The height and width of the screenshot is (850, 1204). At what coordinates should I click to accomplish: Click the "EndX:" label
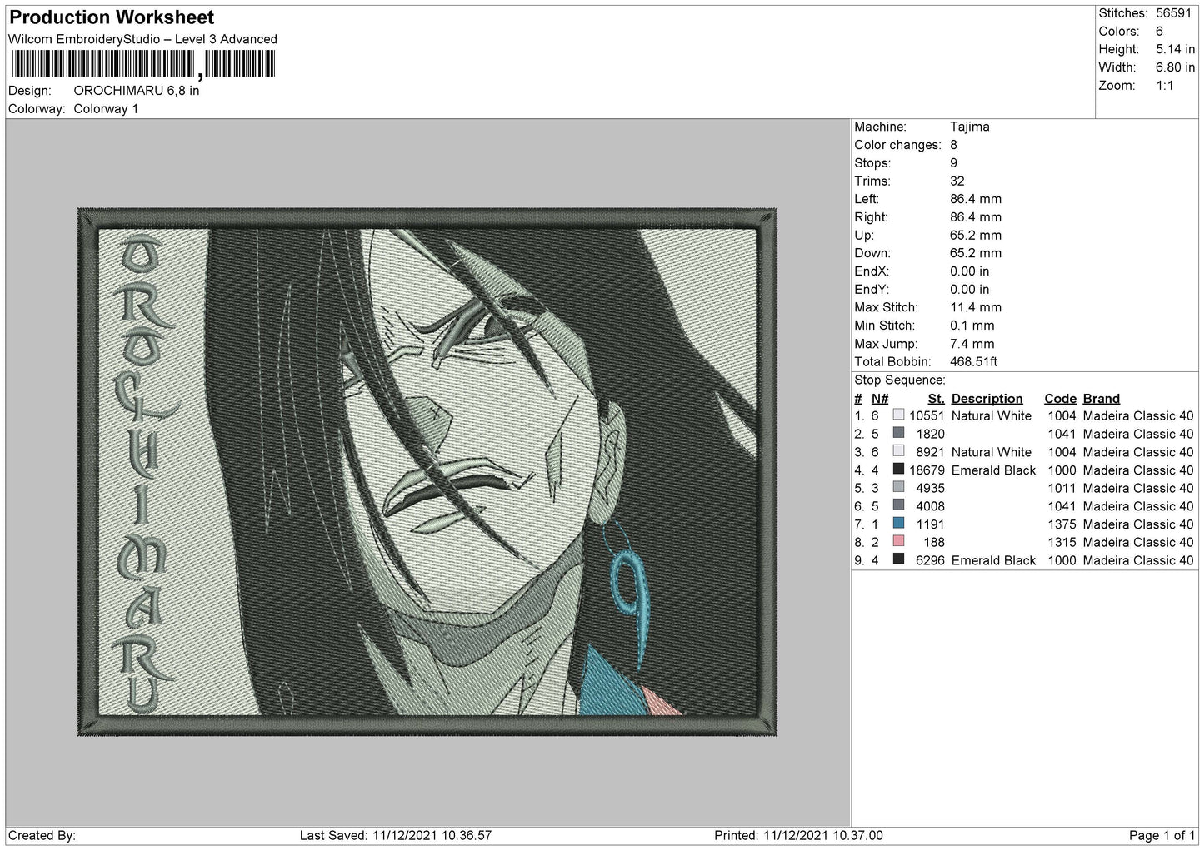872,271
